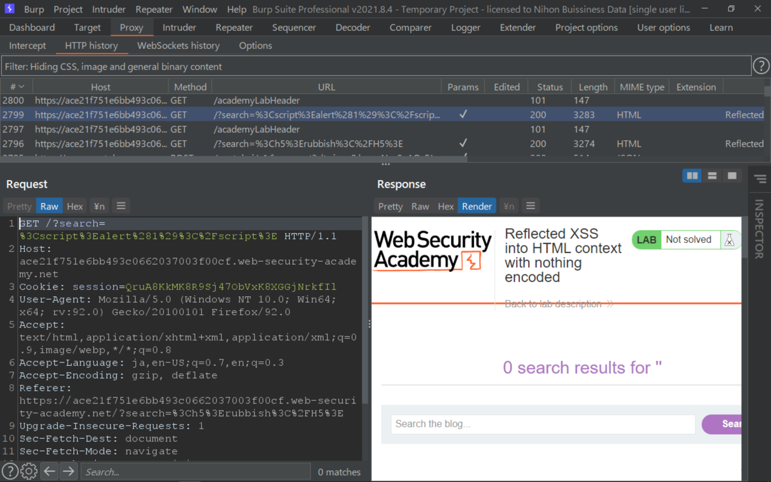This screenshot has height=482, width=771.
Task: Sort by the URL column header
Action: (326, 87)
